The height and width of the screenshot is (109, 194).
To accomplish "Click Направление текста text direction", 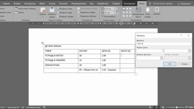I will [138, 12].
